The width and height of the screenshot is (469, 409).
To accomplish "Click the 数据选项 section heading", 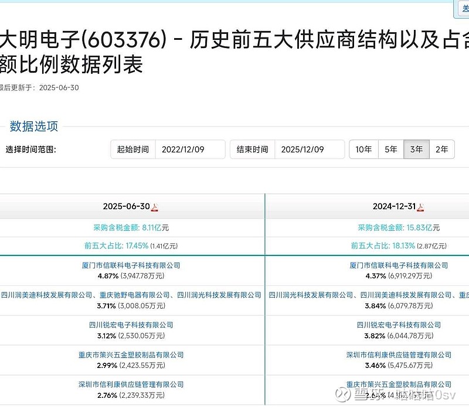I will [34, 127].
